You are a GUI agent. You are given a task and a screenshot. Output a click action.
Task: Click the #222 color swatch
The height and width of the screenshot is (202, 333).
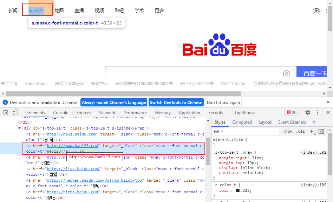click(x=238, y=190)
